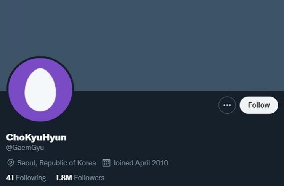Open the 1.8M Followers list
This screenshot has height=186, width=284.
[x=80, y=178]
